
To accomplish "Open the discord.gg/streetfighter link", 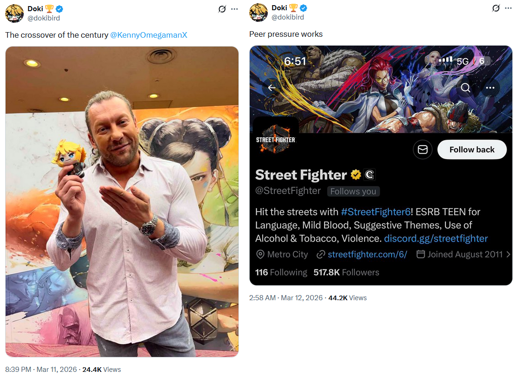I will 436,238.
